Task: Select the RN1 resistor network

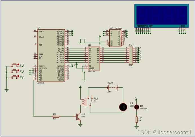Action: pos(131,56)
